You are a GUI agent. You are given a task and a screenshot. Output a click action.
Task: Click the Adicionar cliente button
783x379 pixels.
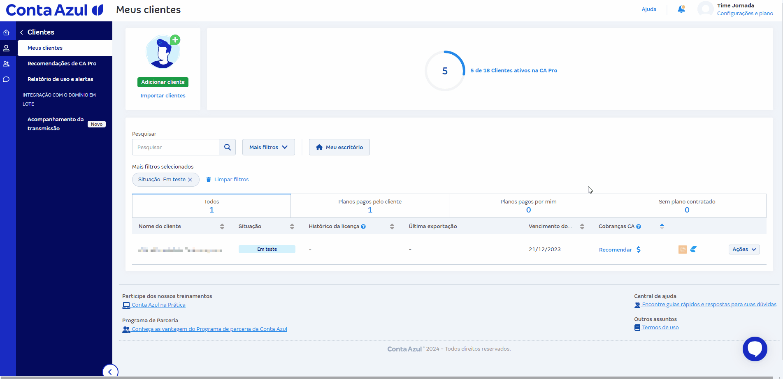click(163, 82)
